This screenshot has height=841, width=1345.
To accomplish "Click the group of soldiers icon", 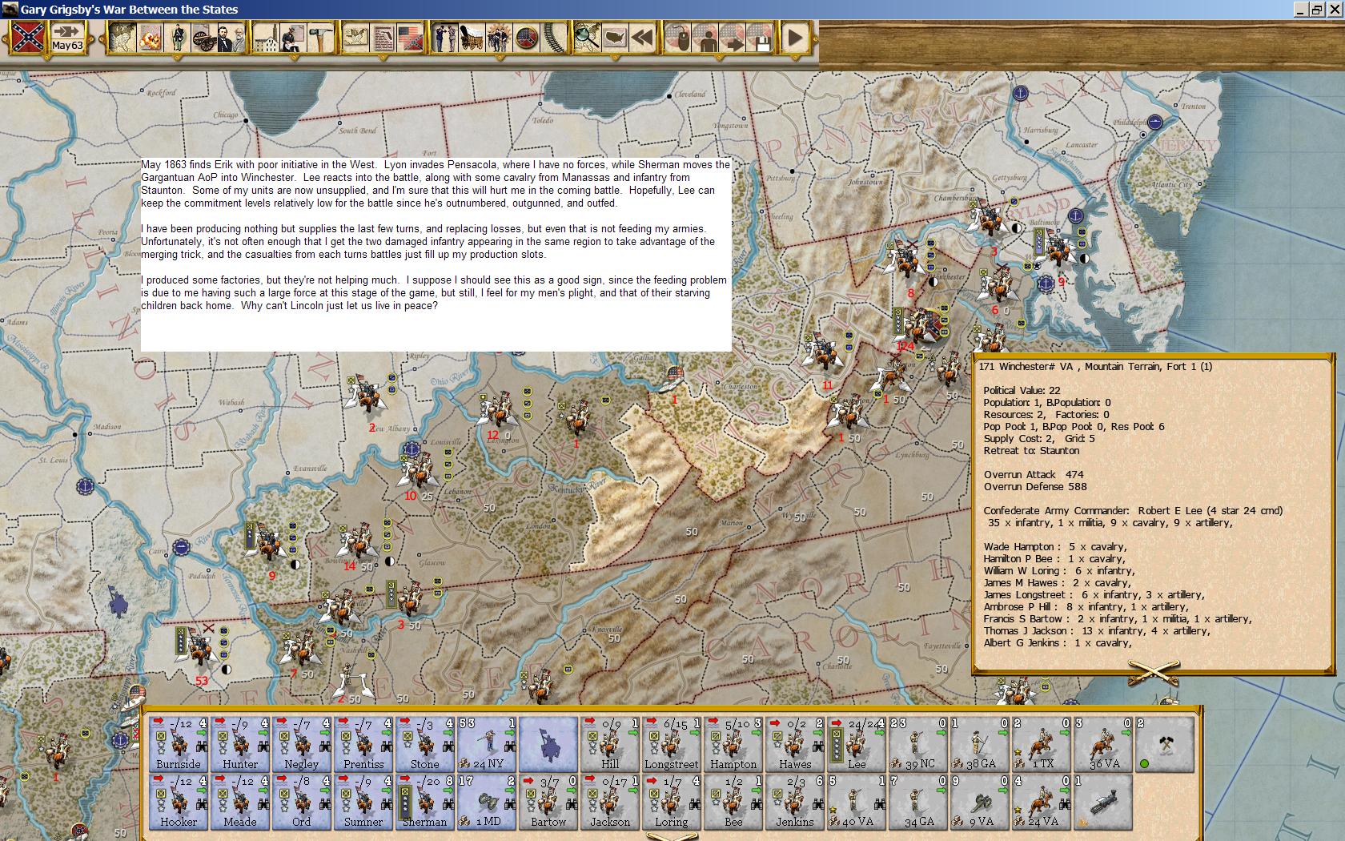I will 500,38.
